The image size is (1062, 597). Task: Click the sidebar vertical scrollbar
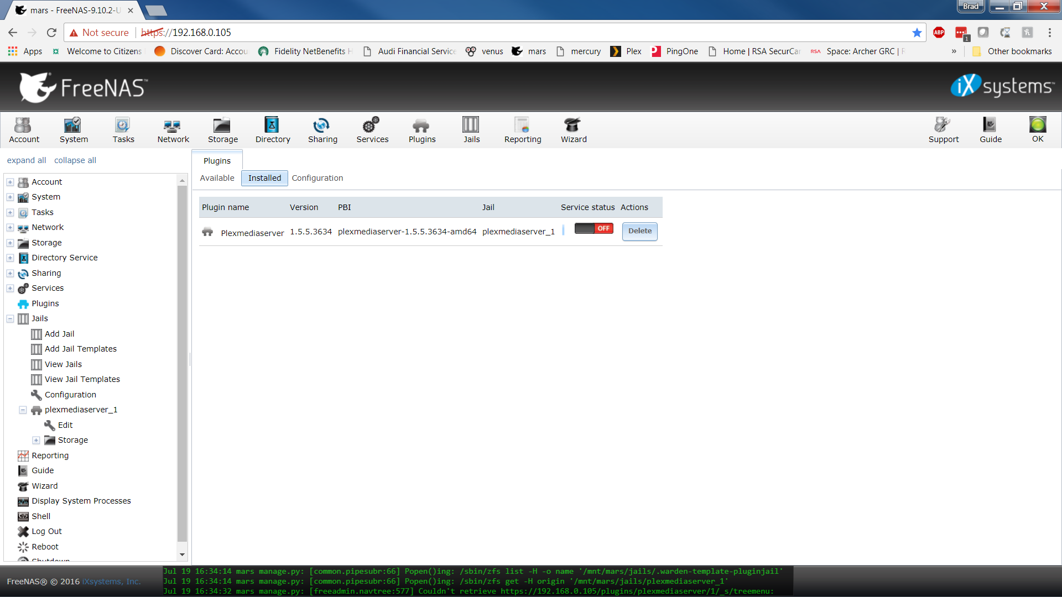click(182, 364)
